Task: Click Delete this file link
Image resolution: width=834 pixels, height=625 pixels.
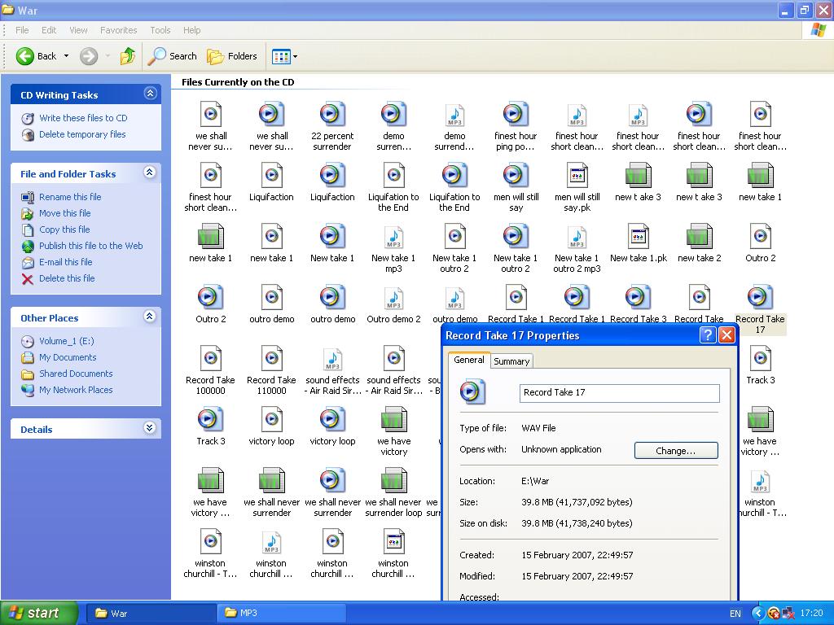Action: point(67,278)
